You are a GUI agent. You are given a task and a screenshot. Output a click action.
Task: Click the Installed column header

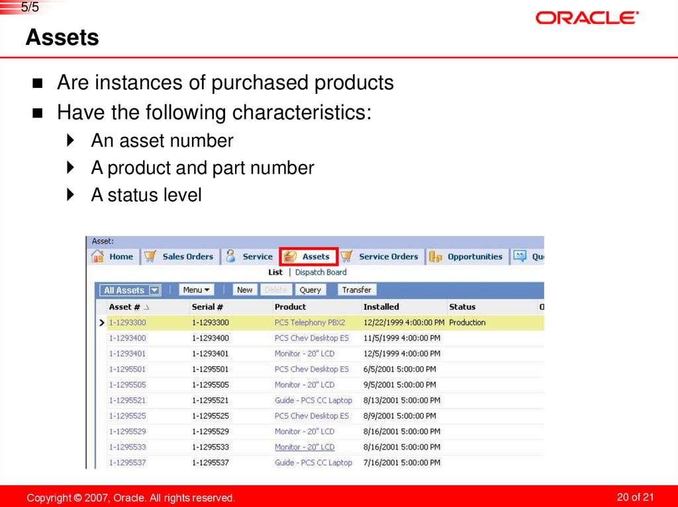(x=381, y=307)
